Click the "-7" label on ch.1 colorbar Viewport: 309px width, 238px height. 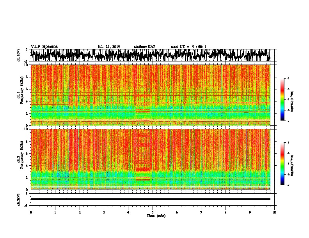coord(288,121)
